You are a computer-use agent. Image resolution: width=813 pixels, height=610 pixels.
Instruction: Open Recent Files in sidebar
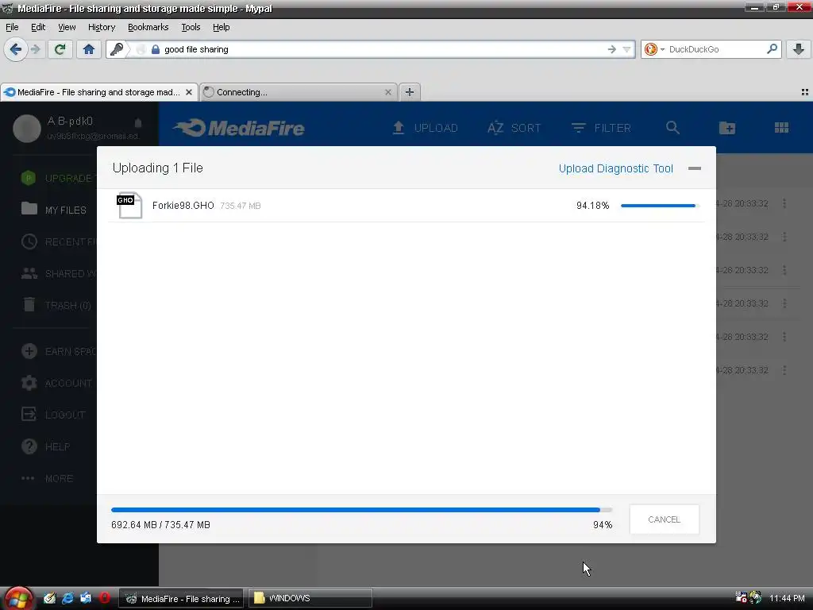(59, 241)
